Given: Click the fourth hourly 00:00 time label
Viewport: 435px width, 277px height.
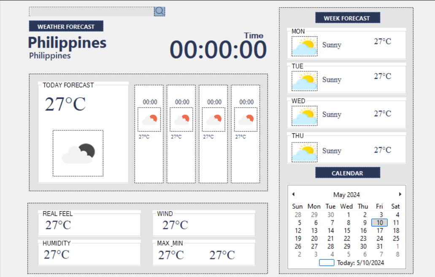Looking at the screenshot, I should tap(247, 102).
